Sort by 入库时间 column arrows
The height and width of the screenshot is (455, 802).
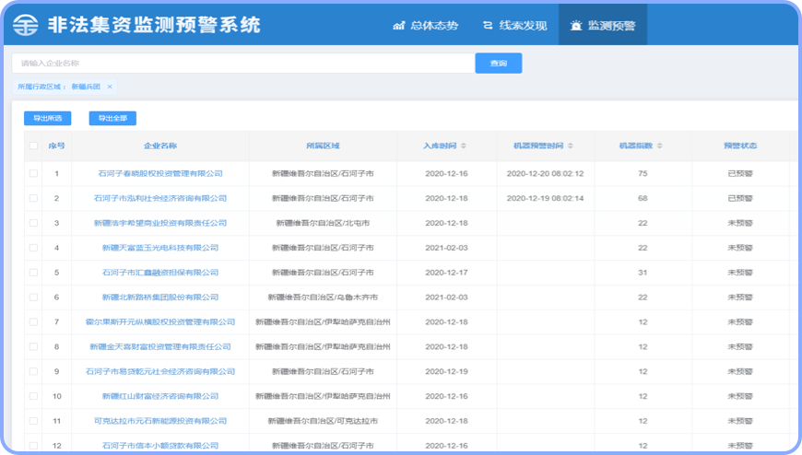point(464,146)
